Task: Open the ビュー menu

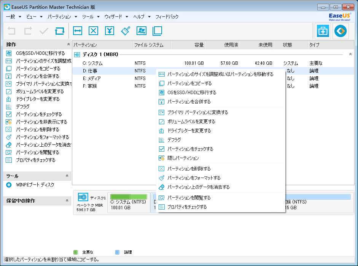Action: [34, 17]
